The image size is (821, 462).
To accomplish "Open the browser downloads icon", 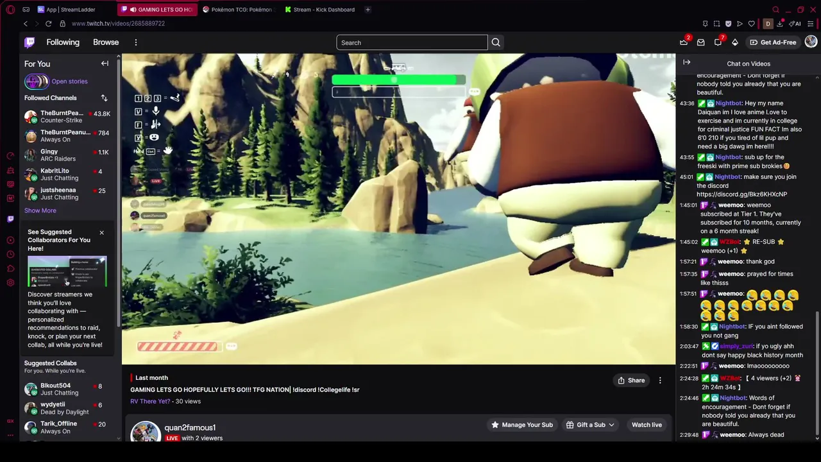I will tap(779, 24).
